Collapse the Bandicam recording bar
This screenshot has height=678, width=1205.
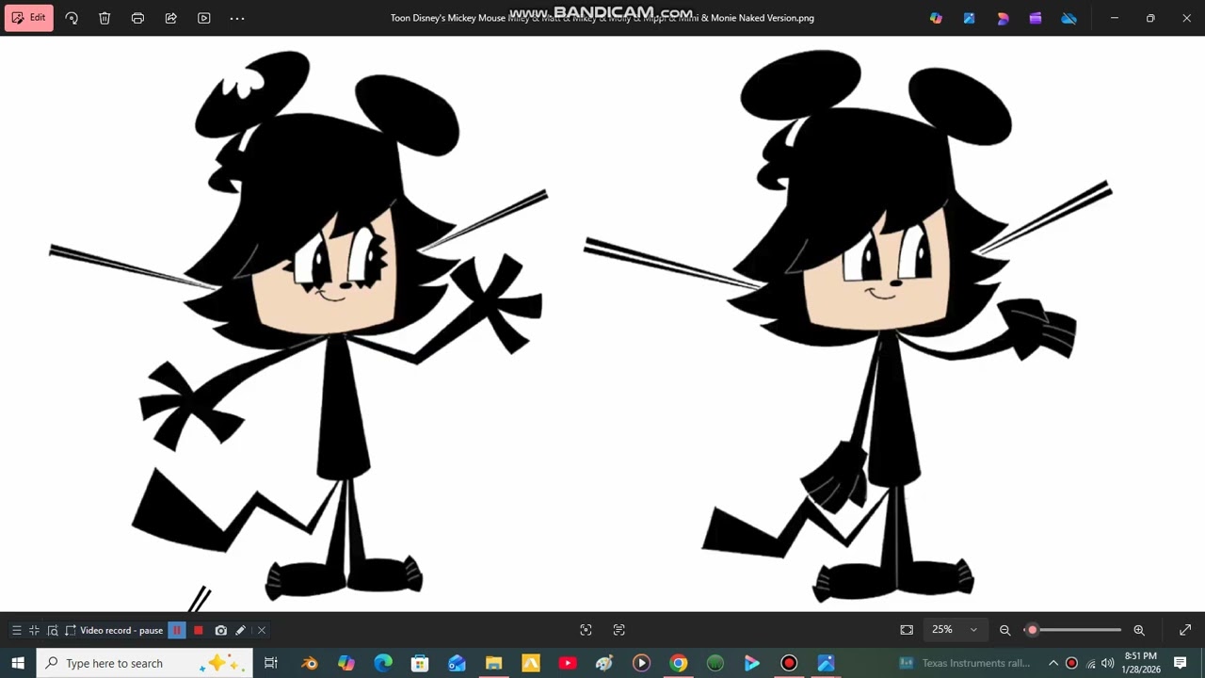point(34,630)
